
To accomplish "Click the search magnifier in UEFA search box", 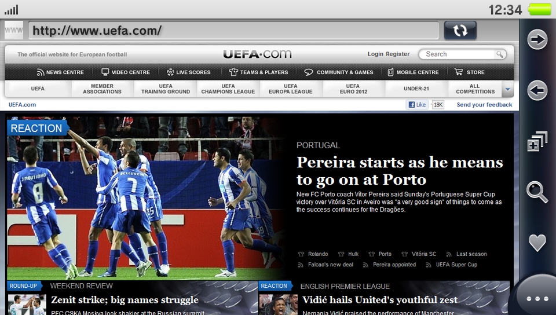I will [499, 54].
